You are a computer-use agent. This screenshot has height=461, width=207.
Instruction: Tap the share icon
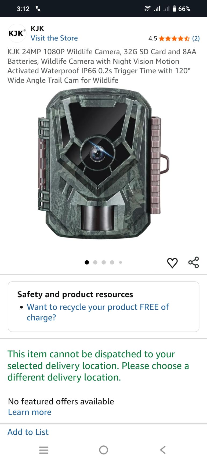point(194,262)
